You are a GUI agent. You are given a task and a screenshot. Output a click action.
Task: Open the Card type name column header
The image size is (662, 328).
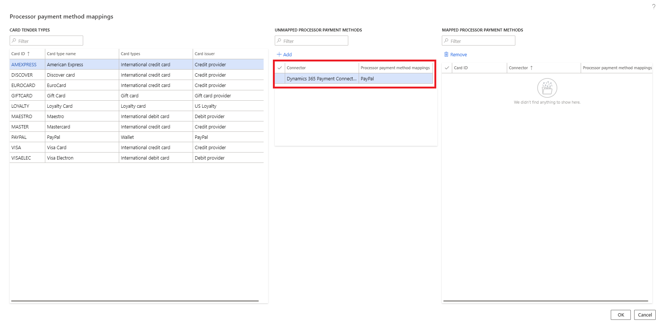82,54
